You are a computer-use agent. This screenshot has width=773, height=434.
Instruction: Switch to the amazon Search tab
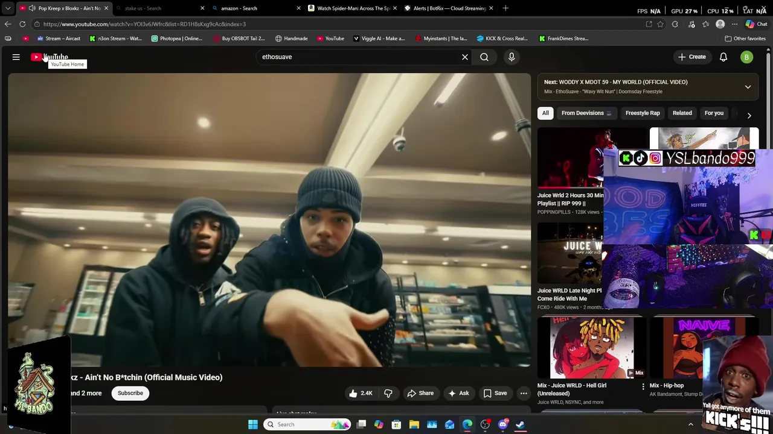pyautogui.click(x=255, y=8)
